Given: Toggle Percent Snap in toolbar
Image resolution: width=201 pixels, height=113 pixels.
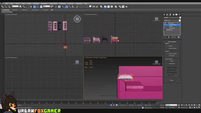Looking at the screenshot, I should coord(70,7).
